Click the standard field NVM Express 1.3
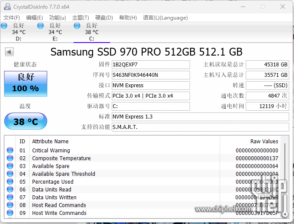The height and width of the screenshot is (224, 294). click(200, 117)
